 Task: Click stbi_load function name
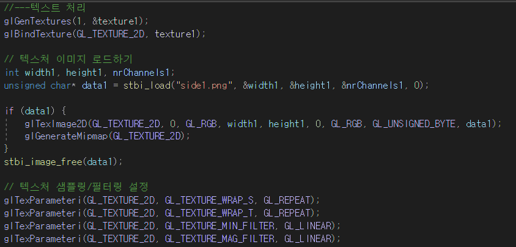[x=148, y=85]
